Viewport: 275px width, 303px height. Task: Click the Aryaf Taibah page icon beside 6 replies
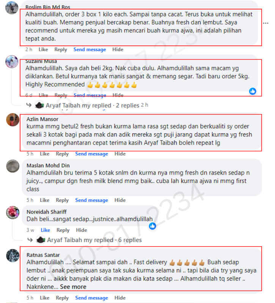(x=41, y=240)
